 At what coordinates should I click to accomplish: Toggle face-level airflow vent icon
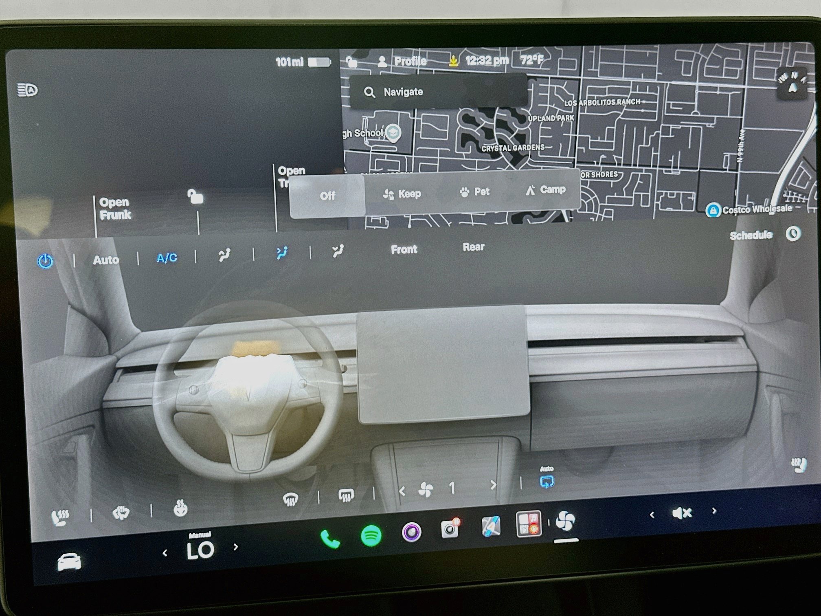click(x=281, y=253)
